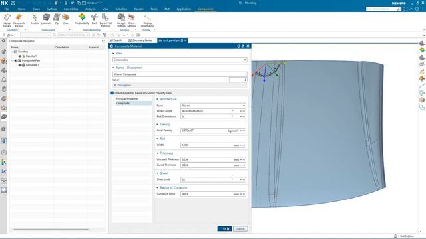Open the Form dropdown showing Woven
This screenshot has width=426, height=239.
point(213,106)
